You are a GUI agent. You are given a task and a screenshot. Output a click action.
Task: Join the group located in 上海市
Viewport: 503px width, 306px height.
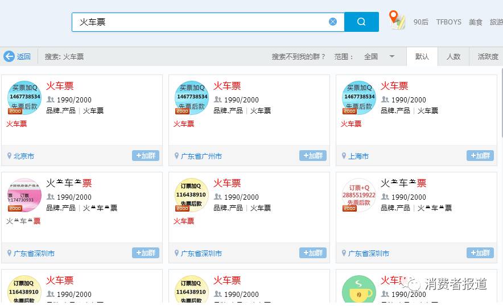(x=480, y=156)
